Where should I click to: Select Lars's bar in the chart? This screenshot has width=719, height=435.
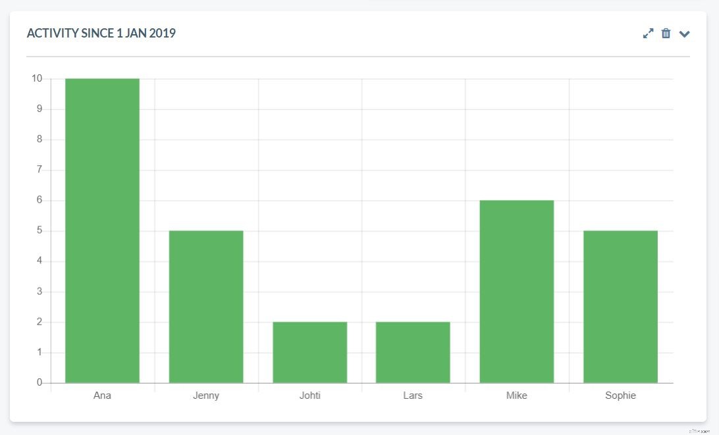coord(413,352)
